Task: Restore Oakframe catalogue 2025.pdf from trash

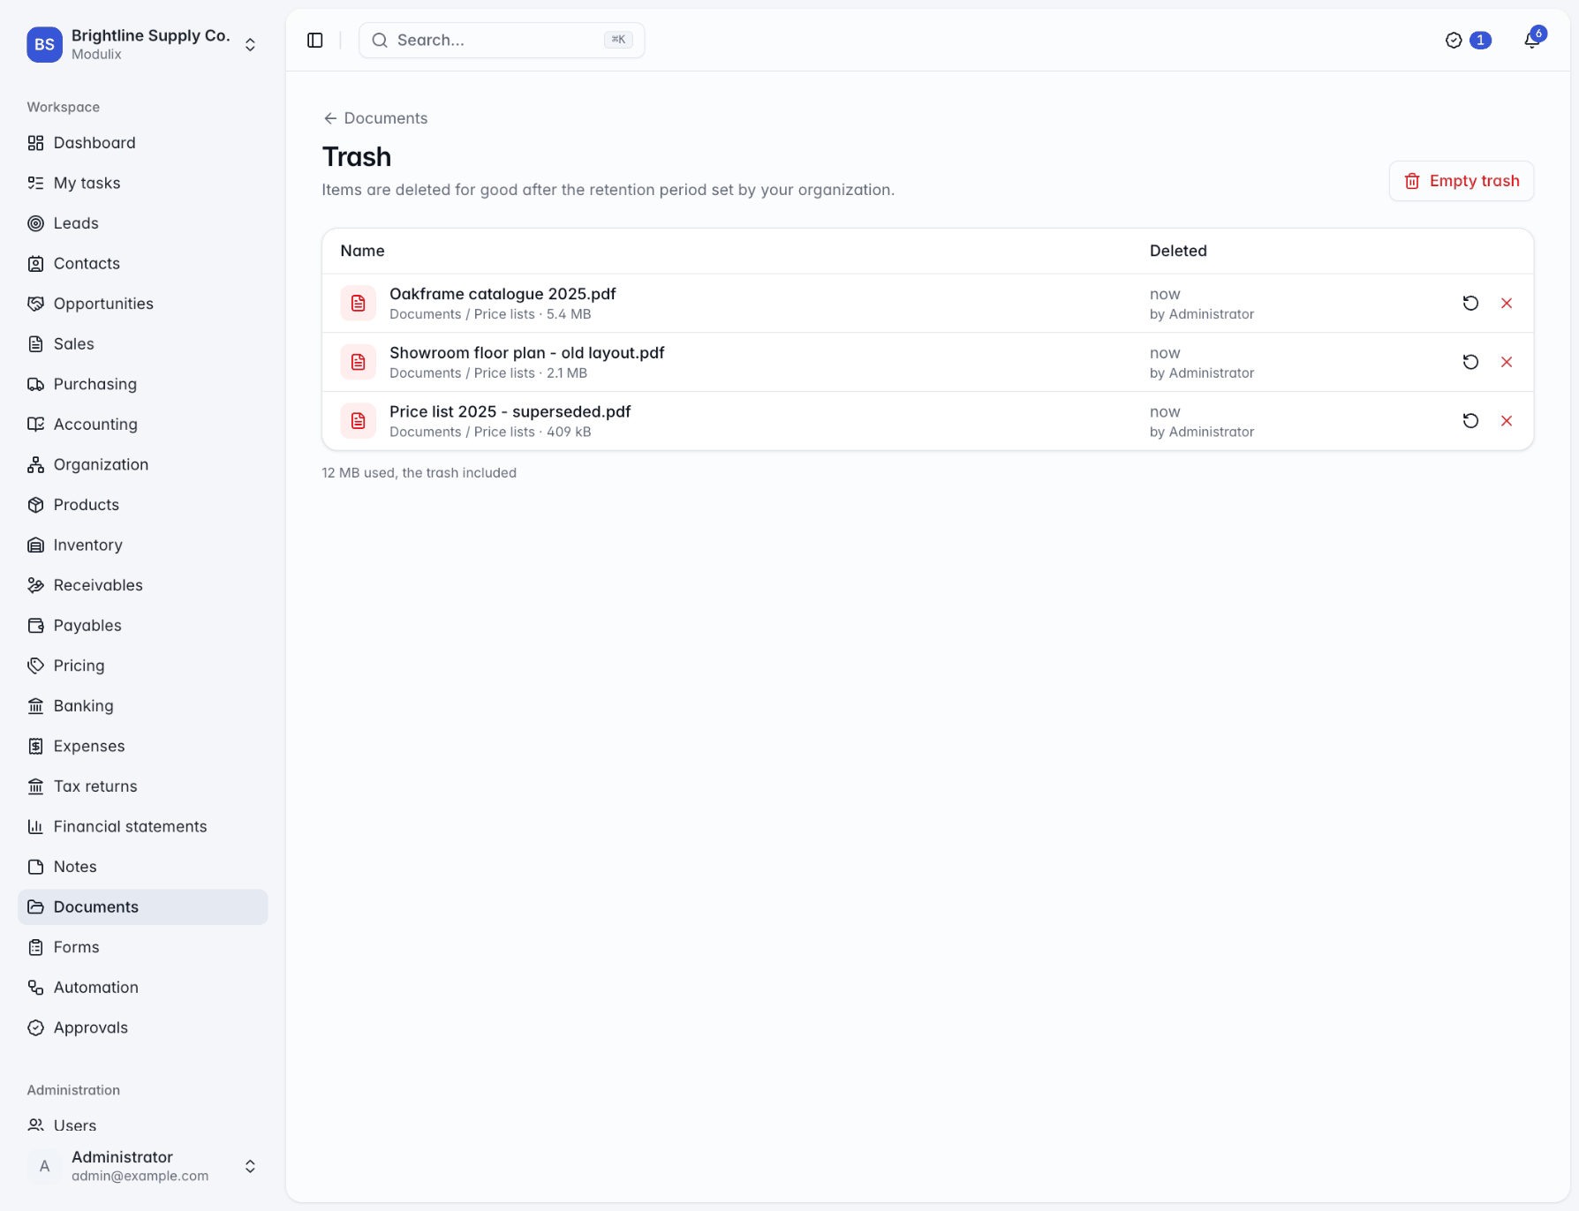Action: coord(1470,303)
